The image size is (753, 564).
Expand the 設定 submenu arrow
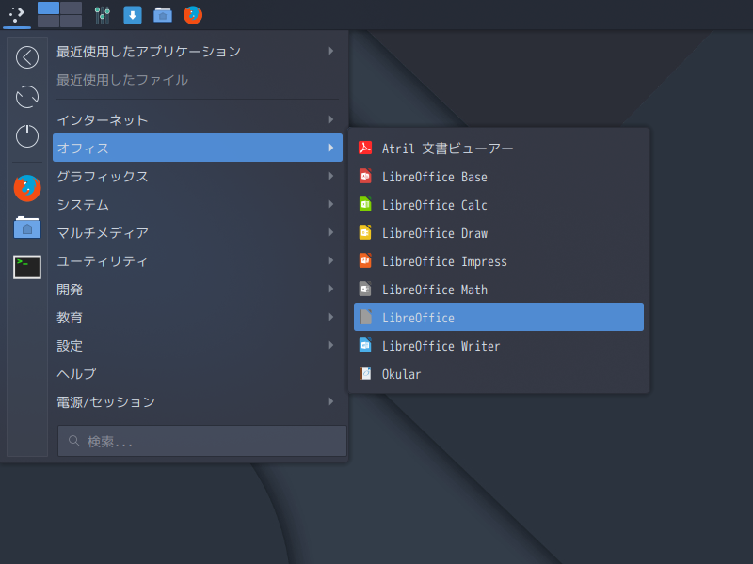pos(331,345)
